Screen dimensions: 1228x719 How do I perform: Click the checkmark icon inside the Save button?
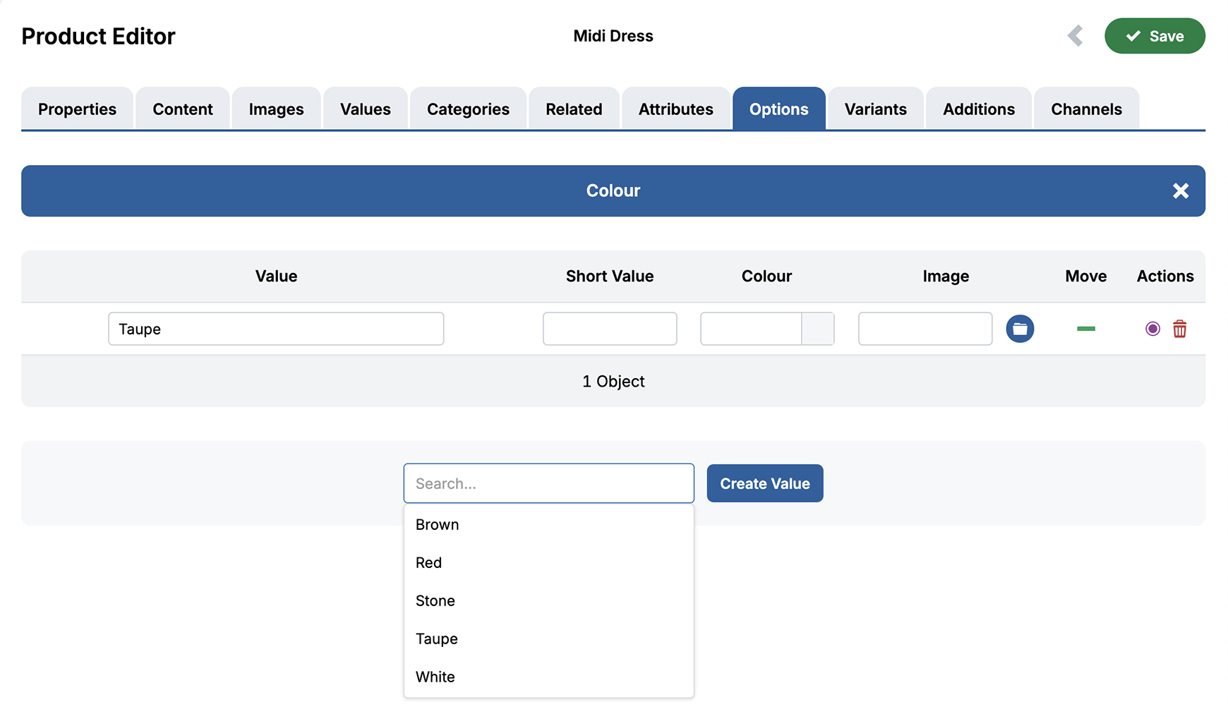pyautogui.click(x=1134, y=35)
